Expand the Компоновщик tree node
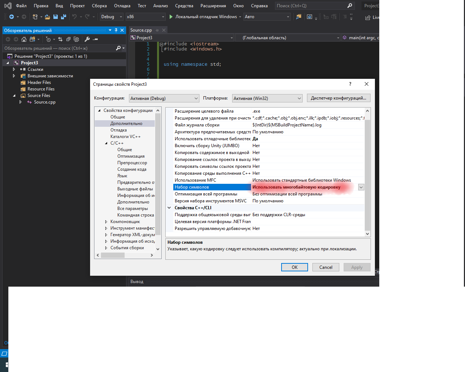 coord(106,222)
